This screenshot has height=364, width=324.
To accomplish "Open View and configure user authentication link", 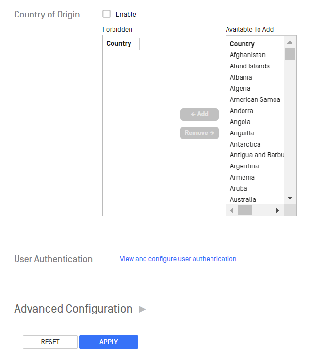I will (178, 259).
